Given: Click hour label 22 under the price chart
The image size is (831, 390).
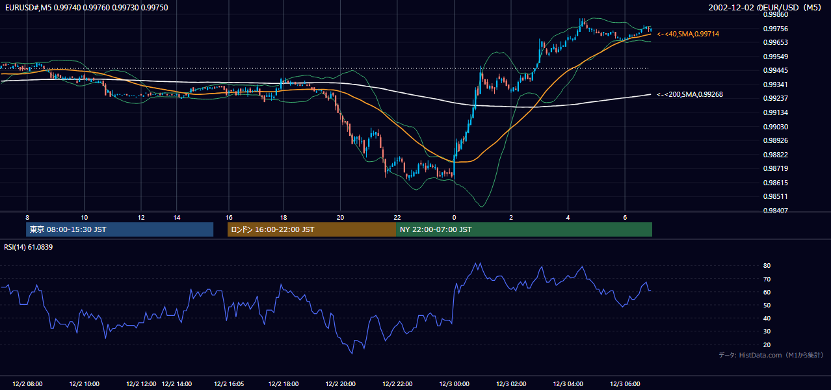Looking at the screenshot, I should (x=397, y=217).
